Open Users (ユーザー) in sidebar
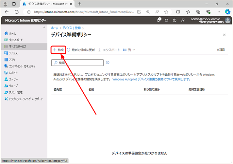 (11, 79)
